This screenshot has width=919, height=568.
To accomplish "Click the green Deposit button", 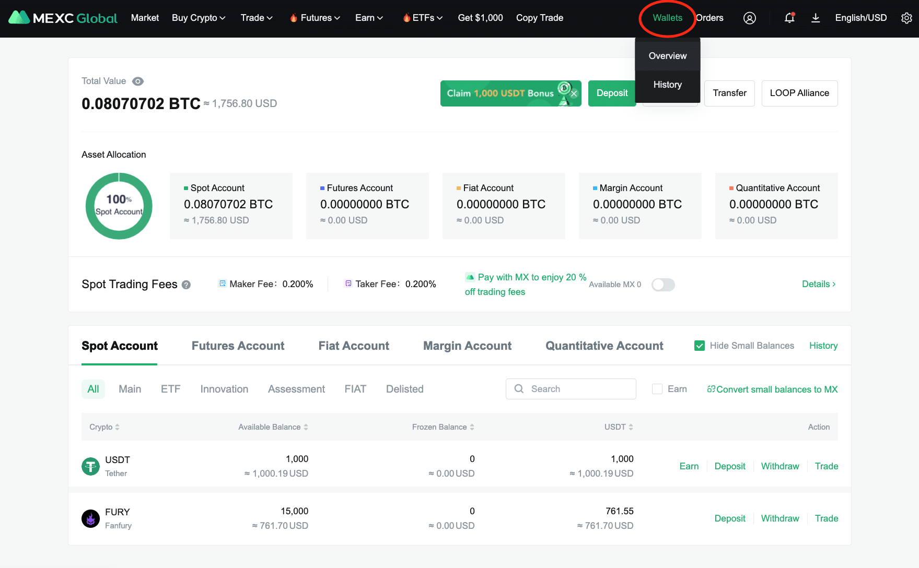I will pos(612,93).
